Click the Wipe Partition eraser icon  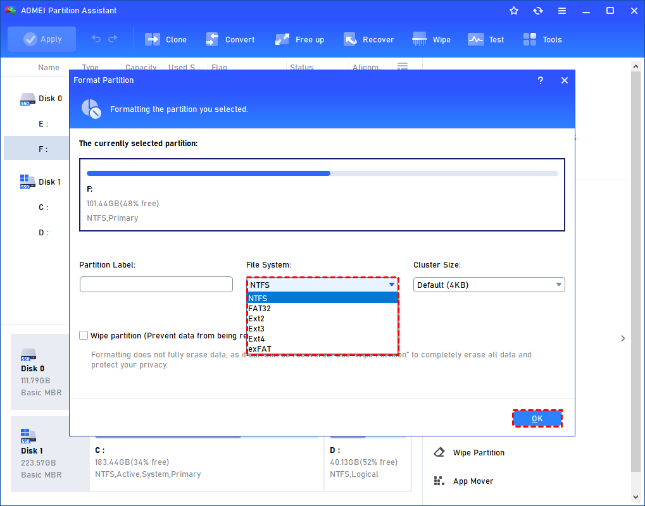click(439, 452)
